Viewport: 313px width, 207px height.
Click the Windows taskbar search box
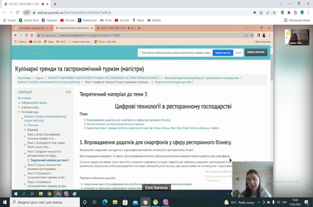coord(45,202)
